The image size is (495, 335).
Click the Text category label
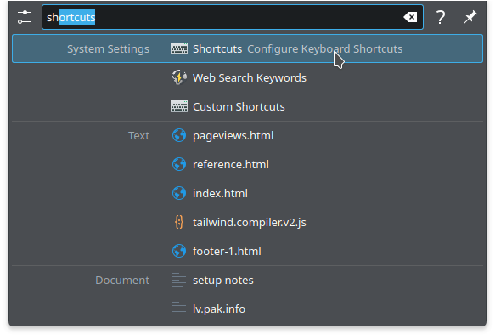point(139,135)
